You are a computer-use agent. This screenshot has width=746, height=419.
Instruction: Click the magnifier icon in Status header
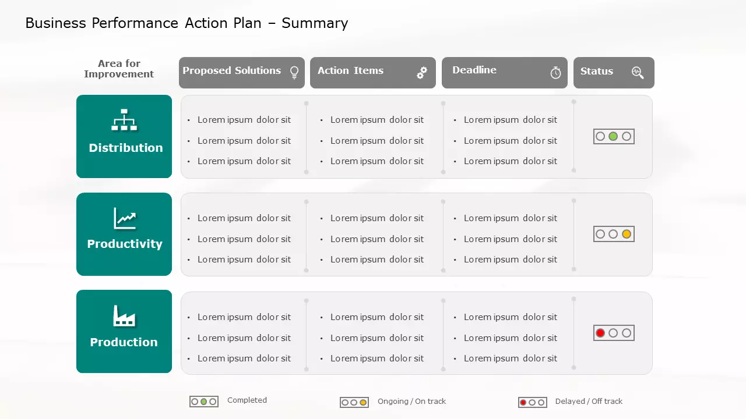point(638,72)
